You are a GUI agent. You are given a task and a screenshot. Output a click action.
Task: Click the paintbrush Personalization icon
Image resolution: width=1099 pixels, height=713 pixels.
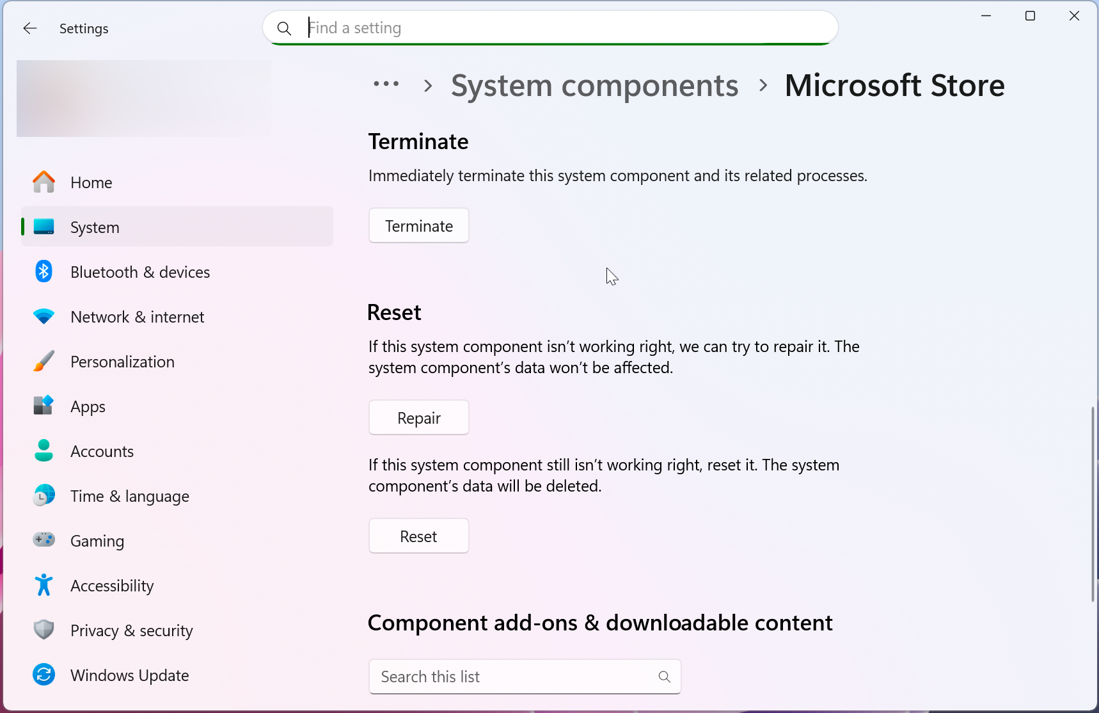coord(43,362)
